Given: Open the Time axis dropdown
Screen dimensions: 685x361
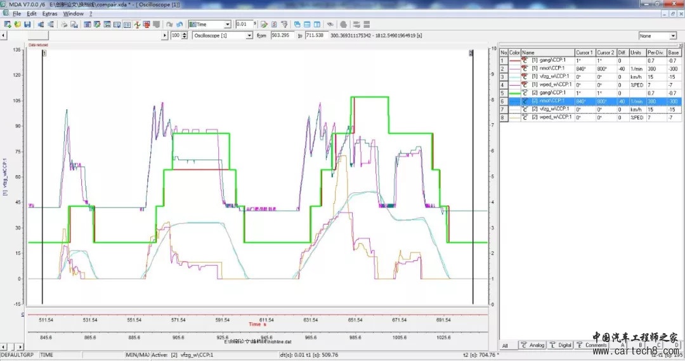Looking at the screenshot, I should pyautogui.click(x=228, y=24).
